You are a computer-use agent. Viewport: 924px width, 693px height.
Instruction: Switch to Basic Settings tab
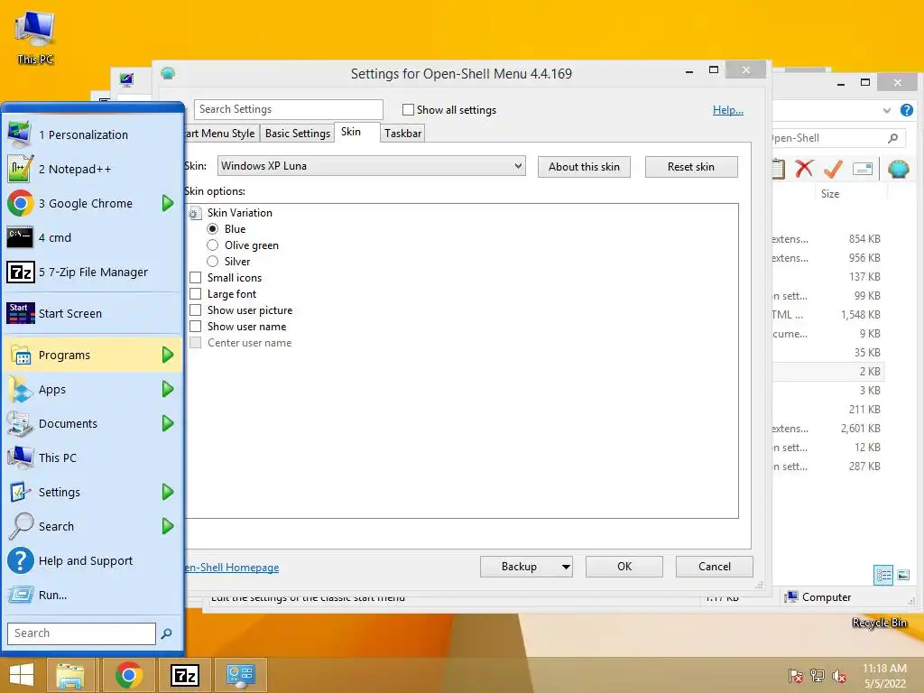point(298,134)
